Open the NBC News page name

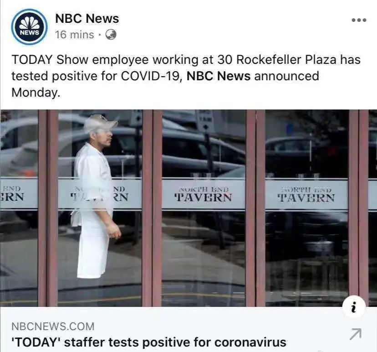87,19
